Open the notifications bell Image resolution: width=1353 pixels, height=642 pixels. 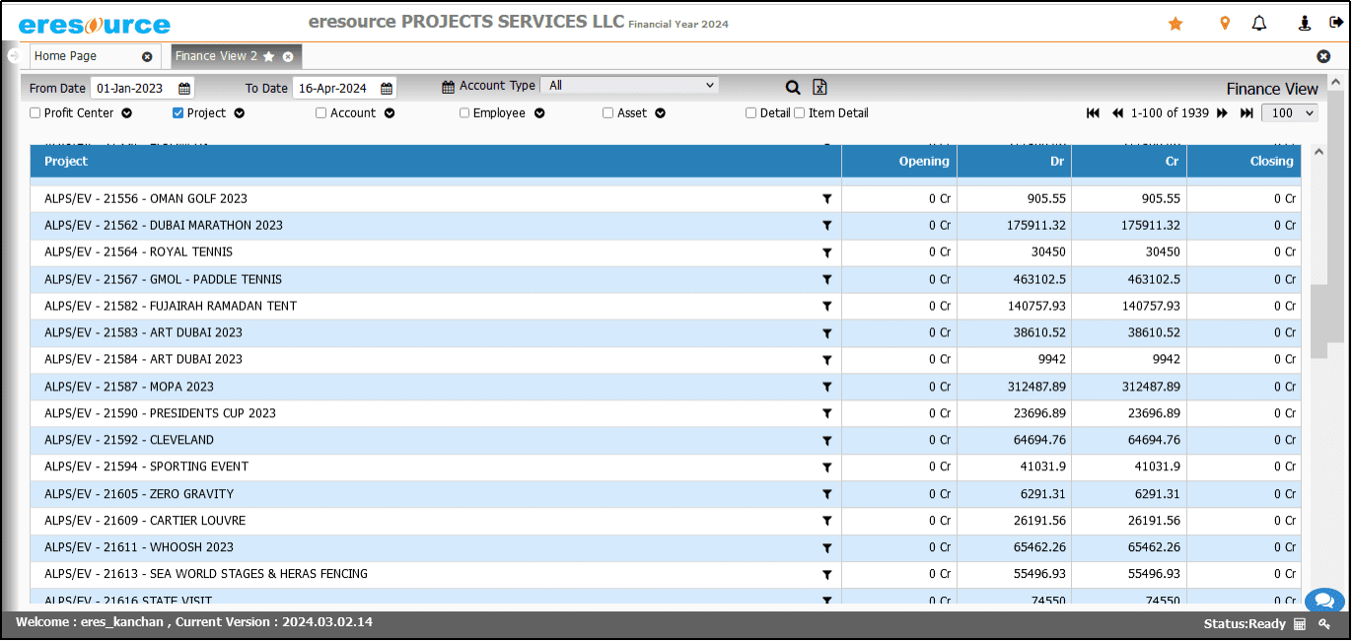coord(1259,24)
